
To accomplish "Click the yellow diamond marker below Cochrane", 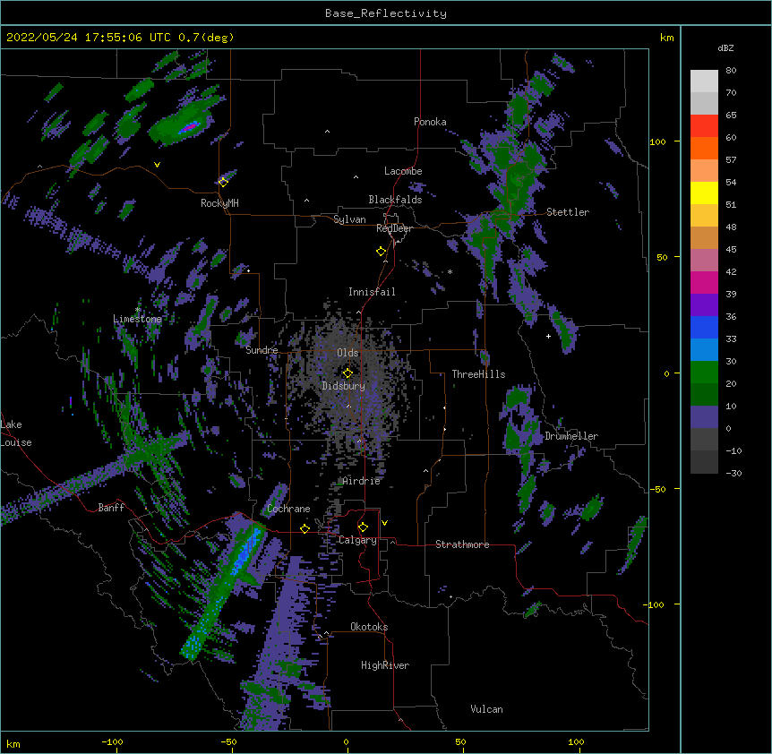I will tap(305, 528).
